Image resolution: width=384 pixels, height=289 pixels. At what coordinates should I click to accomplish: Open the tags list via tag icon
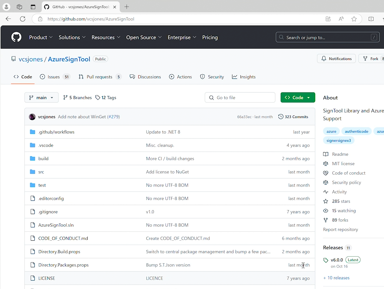98,97
